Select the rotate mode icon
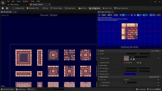This screenshot has width=162, height=91. pyautogui.click(x=126, y=15)
